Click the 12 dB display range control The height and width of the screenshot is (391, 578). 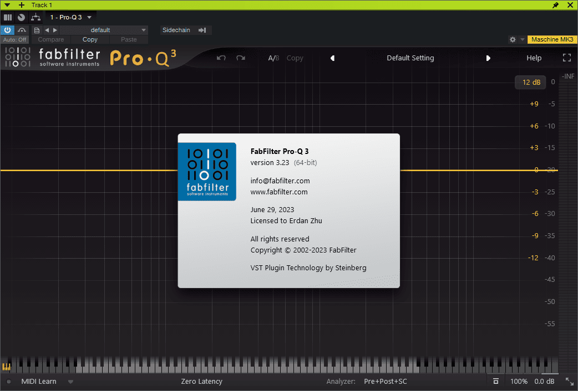[530, 82]
